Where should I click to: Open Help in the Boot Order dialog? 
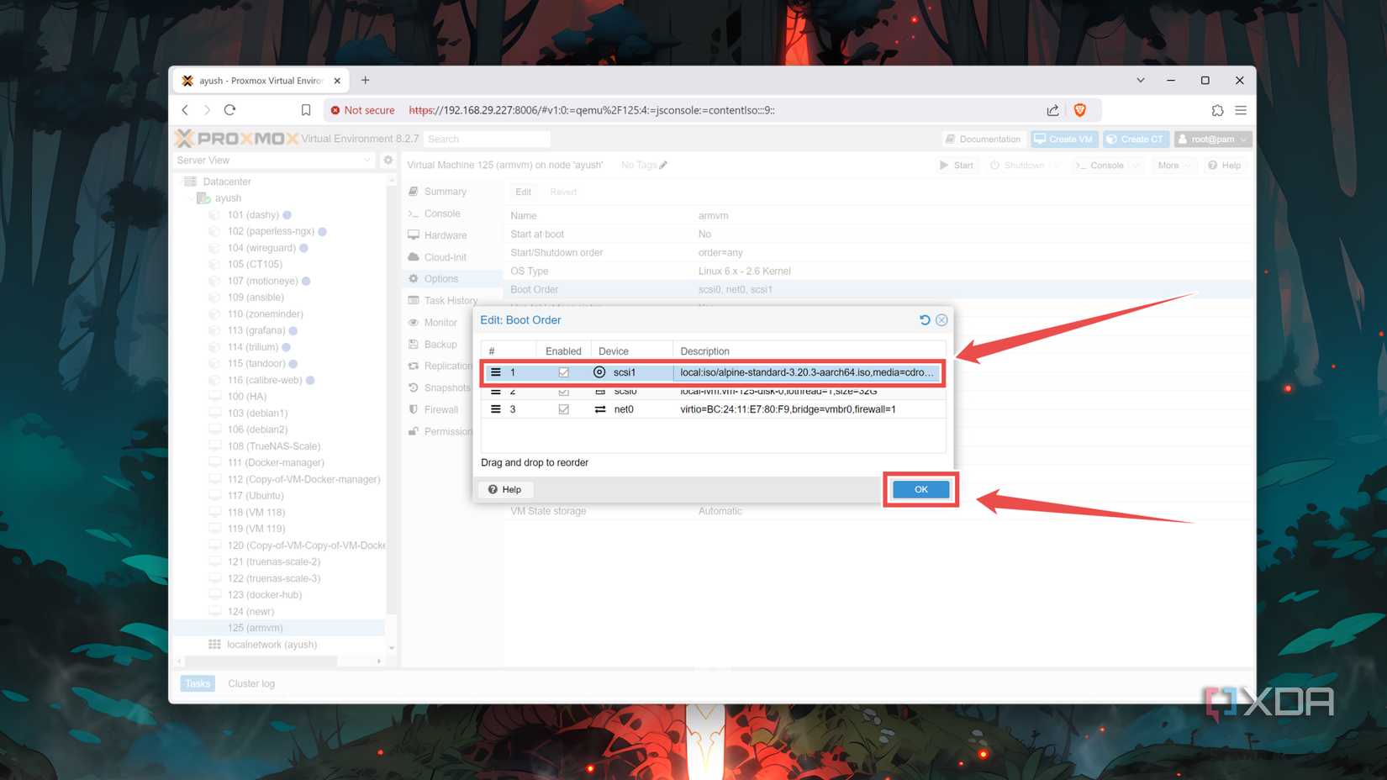(x=504, y=489)
